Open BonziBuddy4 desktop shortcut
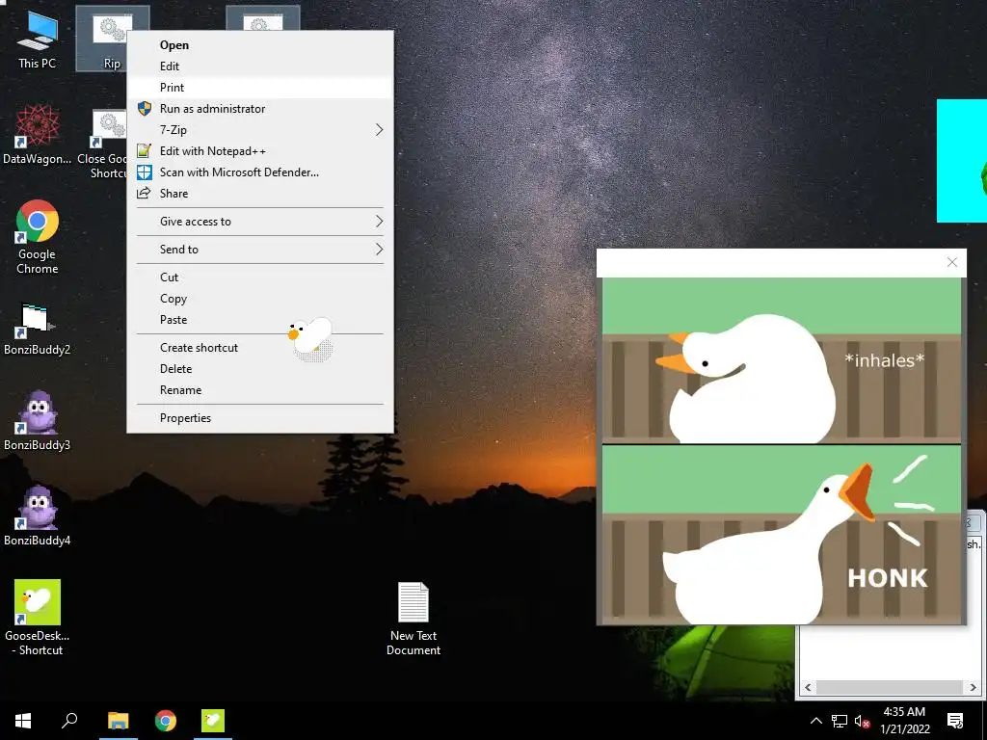 tap(38, 516)
